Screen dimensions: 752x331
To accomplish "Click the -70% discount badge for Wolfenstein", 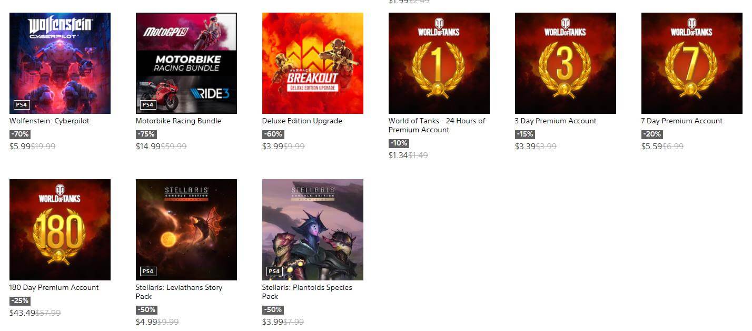I will (x=20, y=134).
